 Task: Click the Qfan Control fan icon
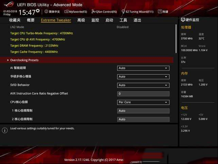coord(93,11)
